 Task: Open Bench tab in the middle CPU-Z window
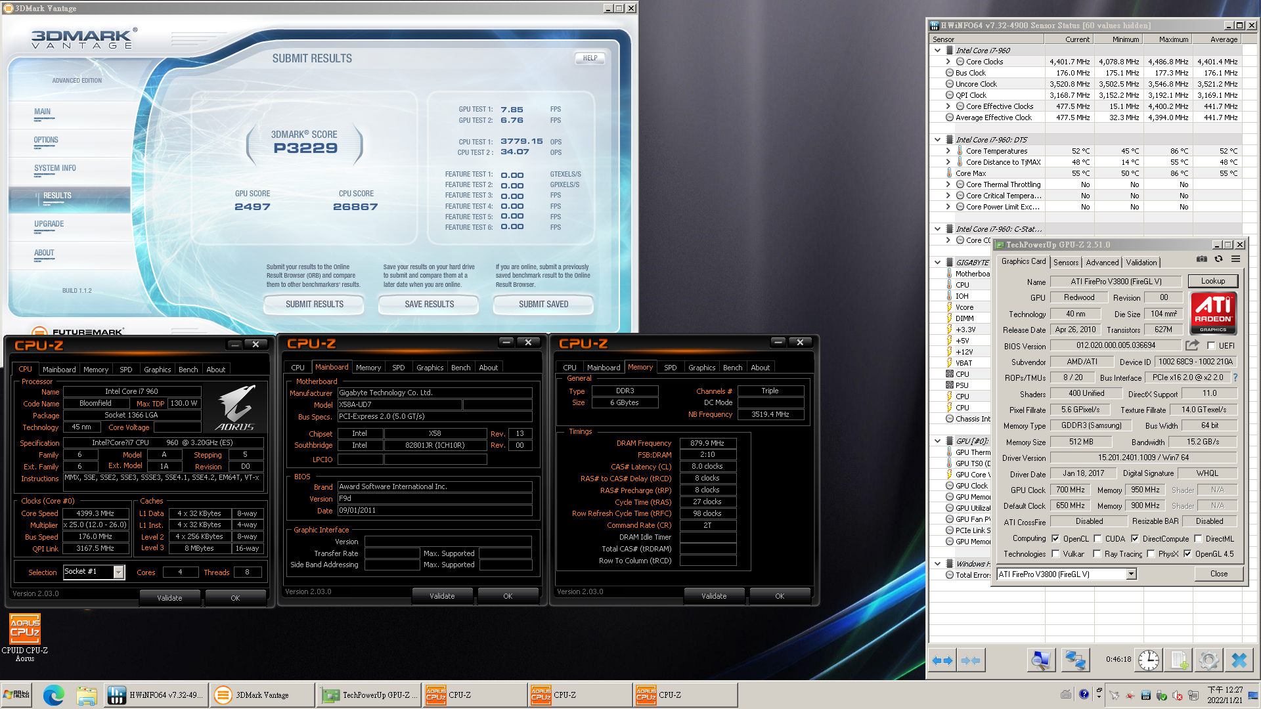click(x=460, y=368)
